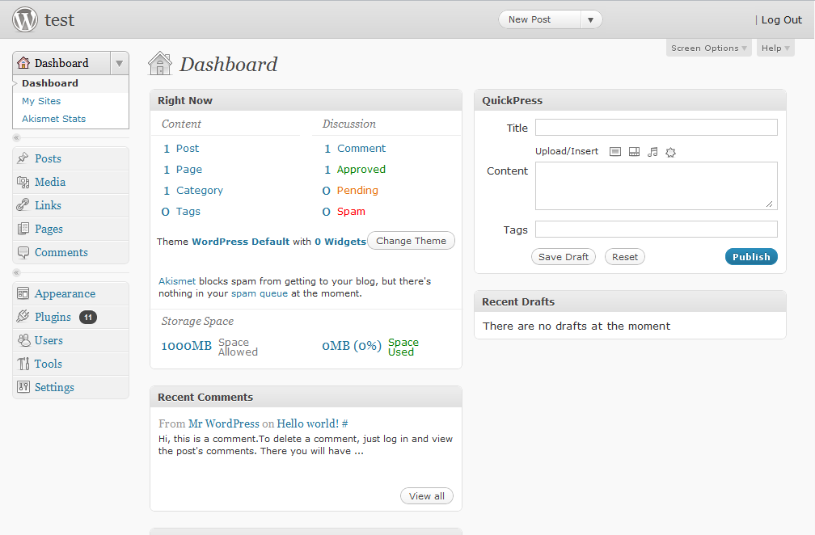Go to the Pages menu

tap(49, 229)
